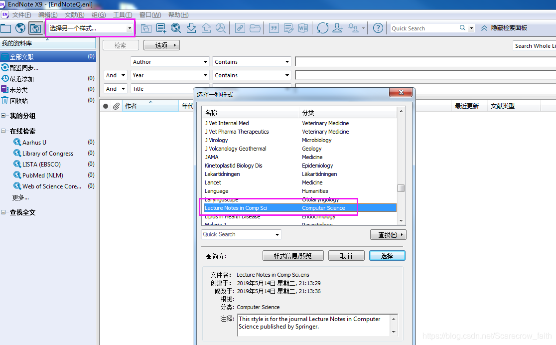
Task: Open the 组(G) menu
Action: pyautogui.click(x=99, y=15)
